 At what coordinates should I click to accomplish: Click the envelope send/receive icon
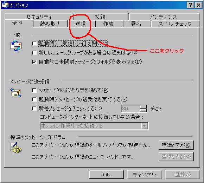tap(16, 93)
